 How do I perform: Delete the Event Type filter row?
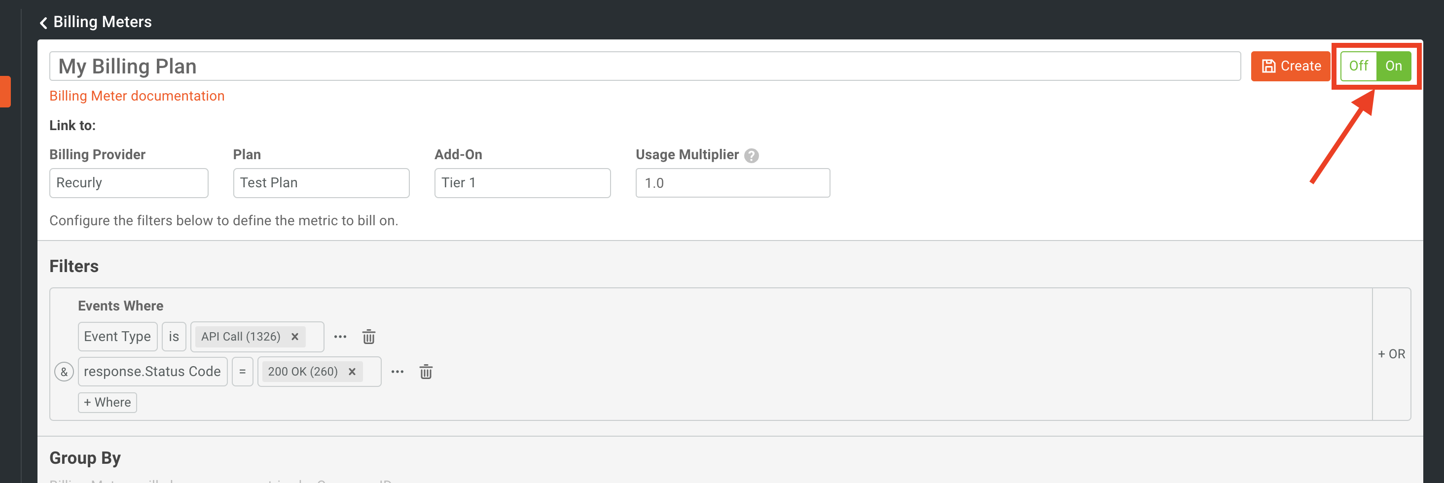point(368,337)
